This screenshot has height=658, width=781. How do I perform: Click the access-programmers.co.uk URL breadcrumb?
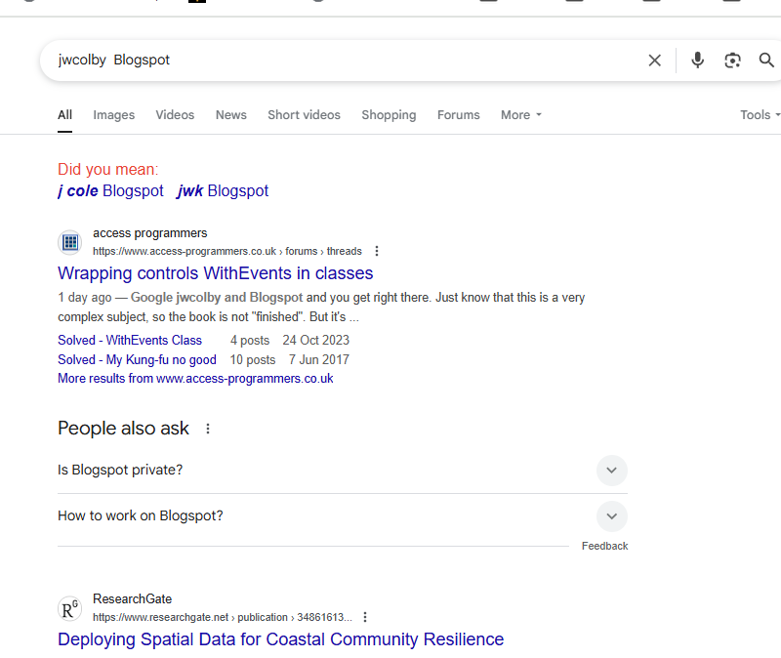(227, 251)
